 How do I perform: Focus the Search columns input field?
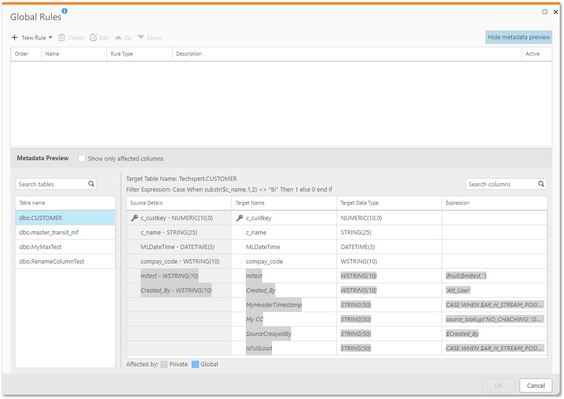tap(501, 184)
